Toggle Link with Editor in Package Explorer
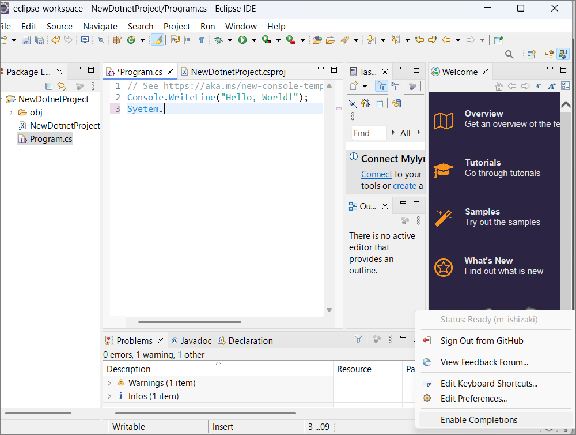576x435 pixels. click(x=62, y=86)
